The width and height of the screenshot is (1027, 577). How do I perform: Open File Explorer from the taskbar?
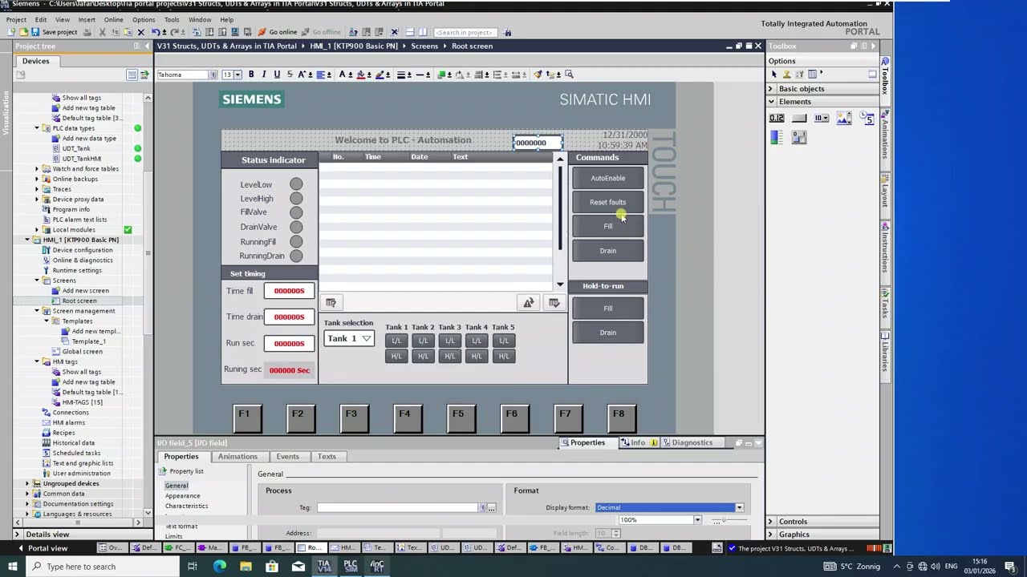click(246, 567)
